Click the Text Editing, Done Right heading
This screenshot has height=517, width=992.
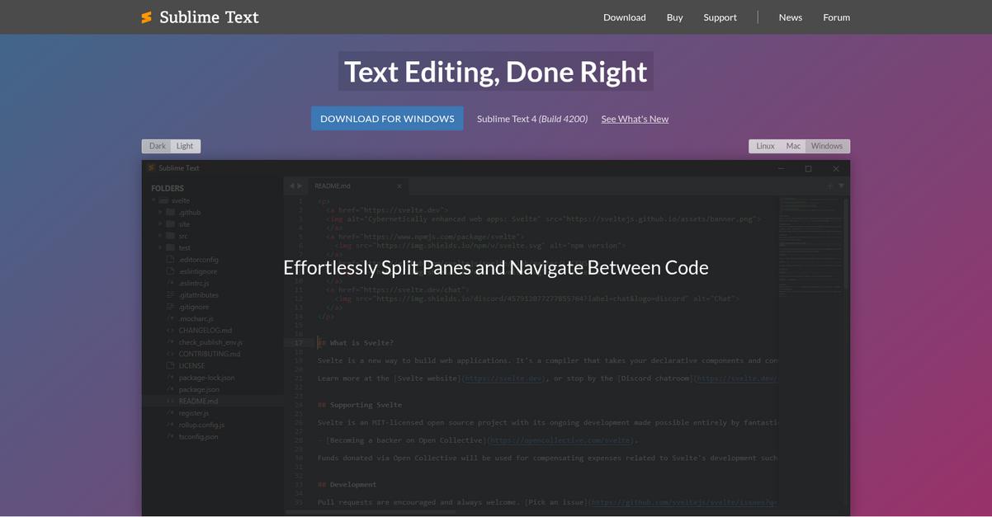(x=495, y=72)
